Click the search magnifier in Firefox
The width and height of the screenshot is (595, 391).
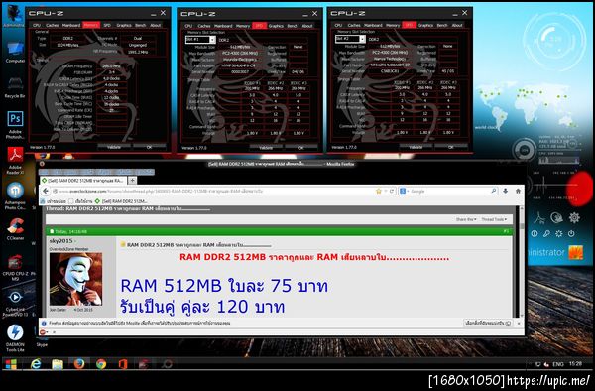pos(493,191)
